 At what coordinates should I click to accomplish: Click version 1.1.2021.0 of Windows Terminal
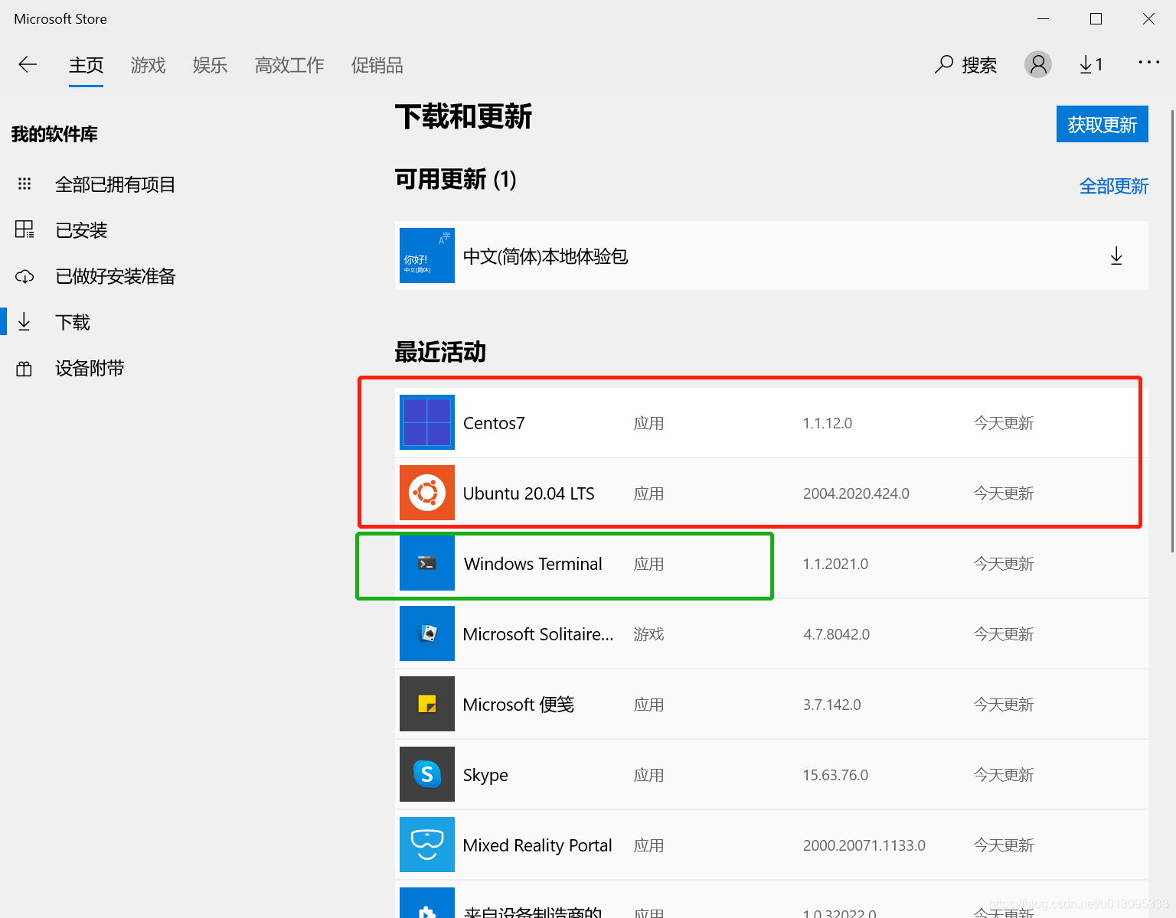835,564
